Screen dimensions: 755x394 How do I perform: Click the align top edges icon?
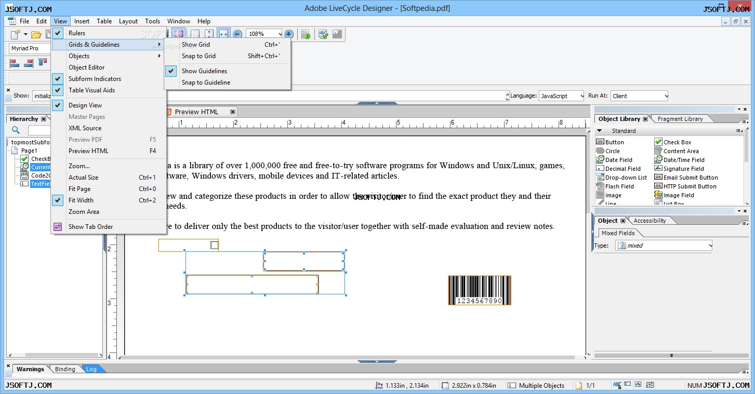pyautogui.click(x=43, y=63)
